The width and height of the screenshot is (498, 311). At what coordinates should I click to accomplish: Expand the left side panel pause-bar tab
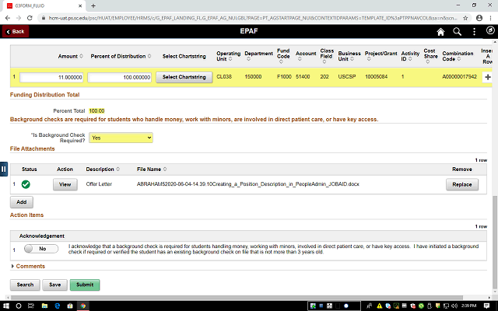pos(3,169)
